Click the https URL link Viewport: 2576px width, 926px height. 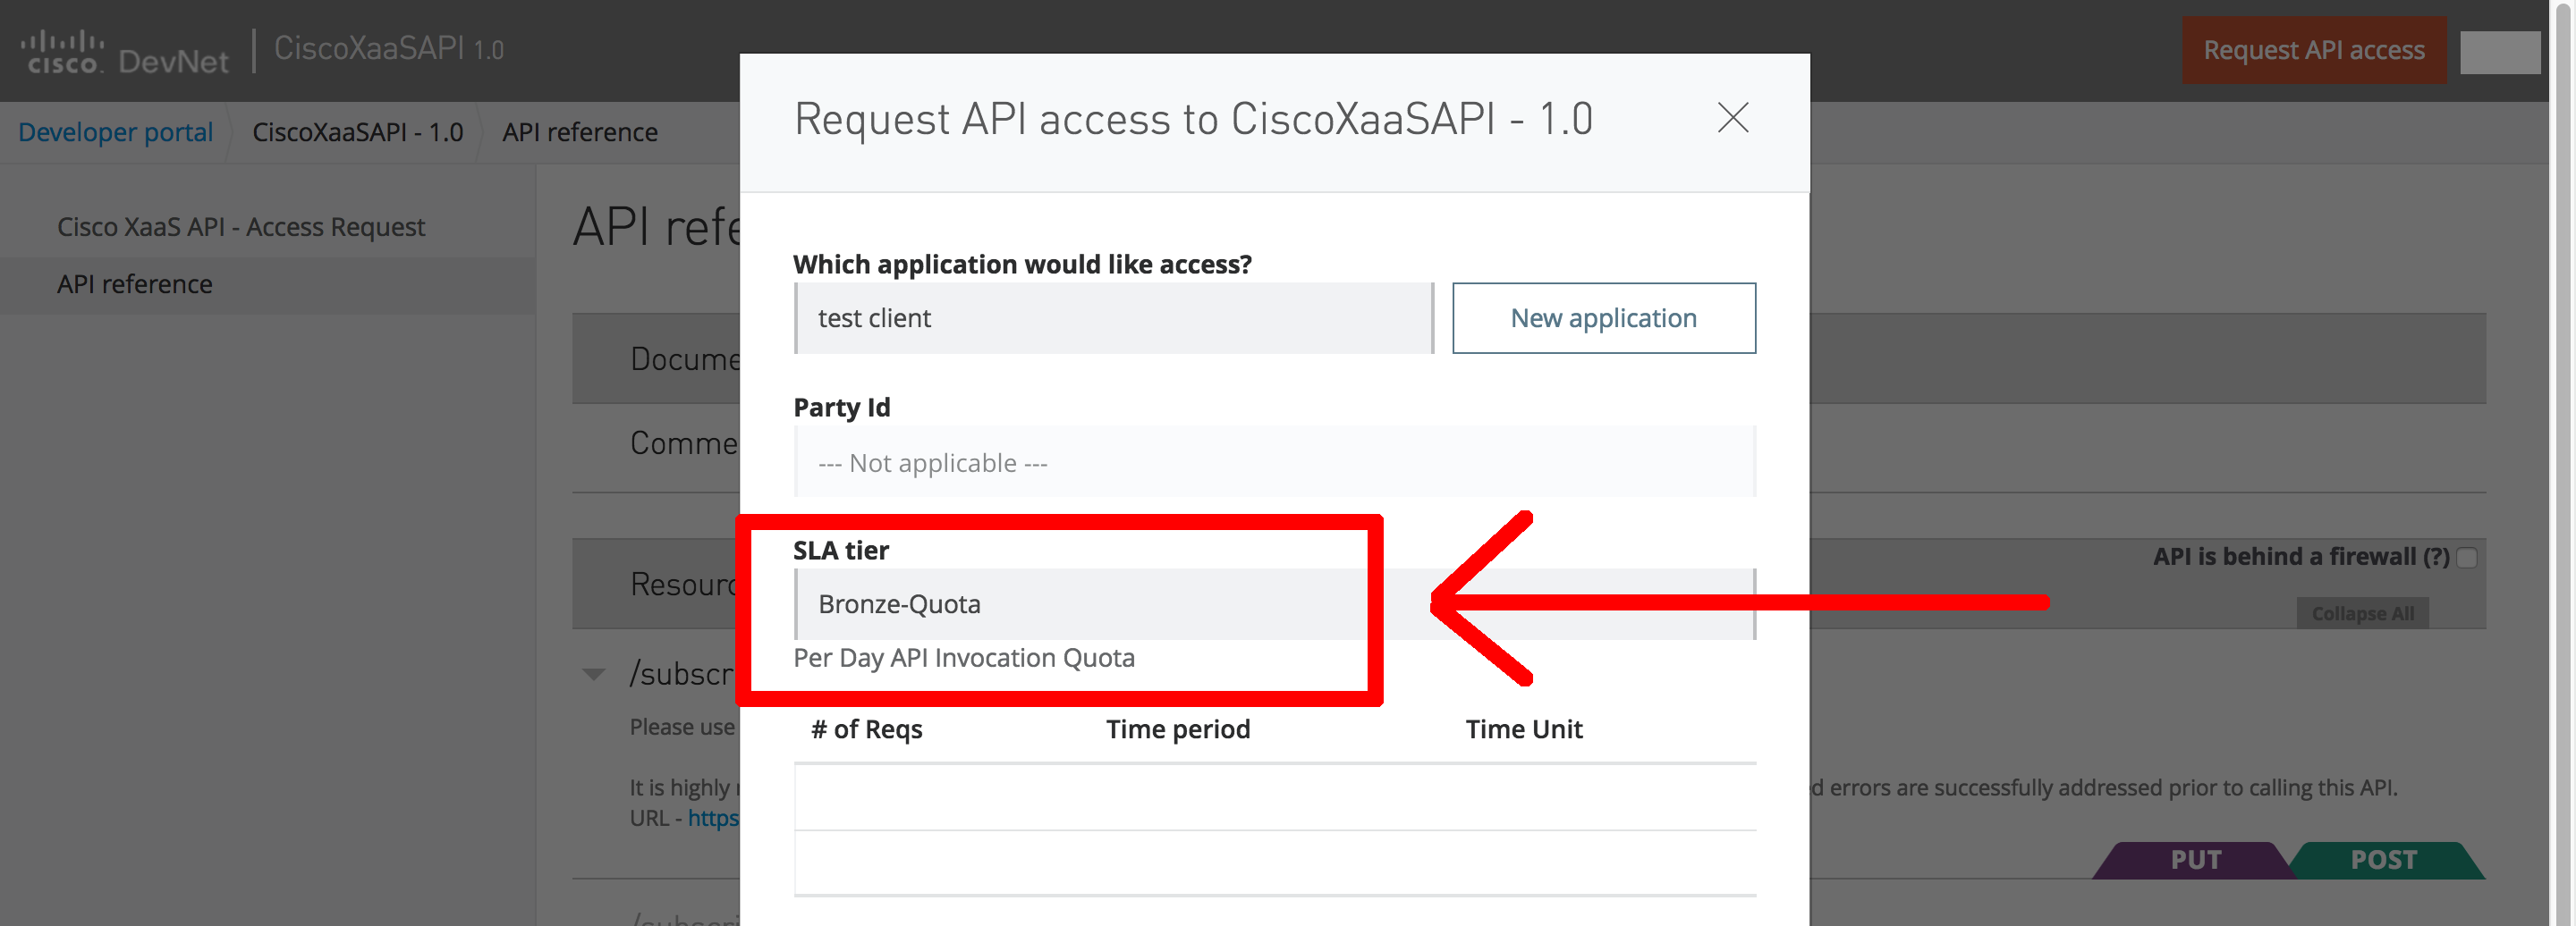pos(713,818)
